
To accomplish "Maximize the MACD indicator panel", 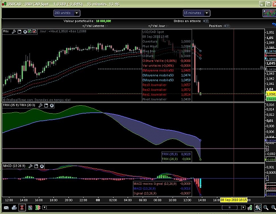I will (x=36, y=166).
